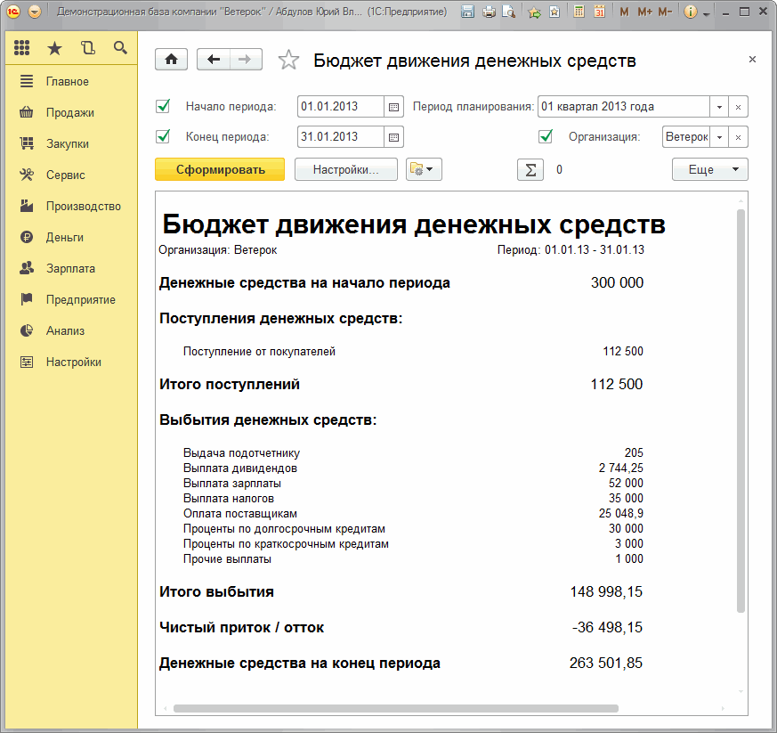This screenshot has width=777, height=733.
Task: Clear Период планирования field
Action: click(x=738, y=107)
